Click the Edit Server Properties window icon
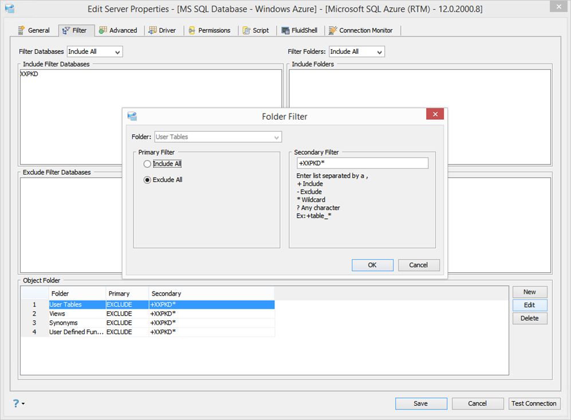Image resolution: width=571 pixels, height=420 pixels. pos(10,9)
